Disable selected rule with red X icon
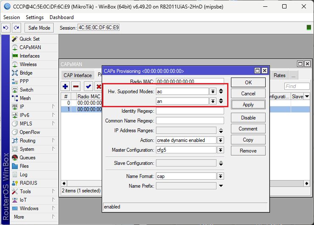The height and width of the screenshot is (225, 314). (99, 86)
